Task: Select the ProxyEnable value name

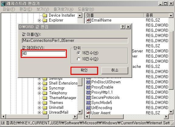Action: coord(102,87)
